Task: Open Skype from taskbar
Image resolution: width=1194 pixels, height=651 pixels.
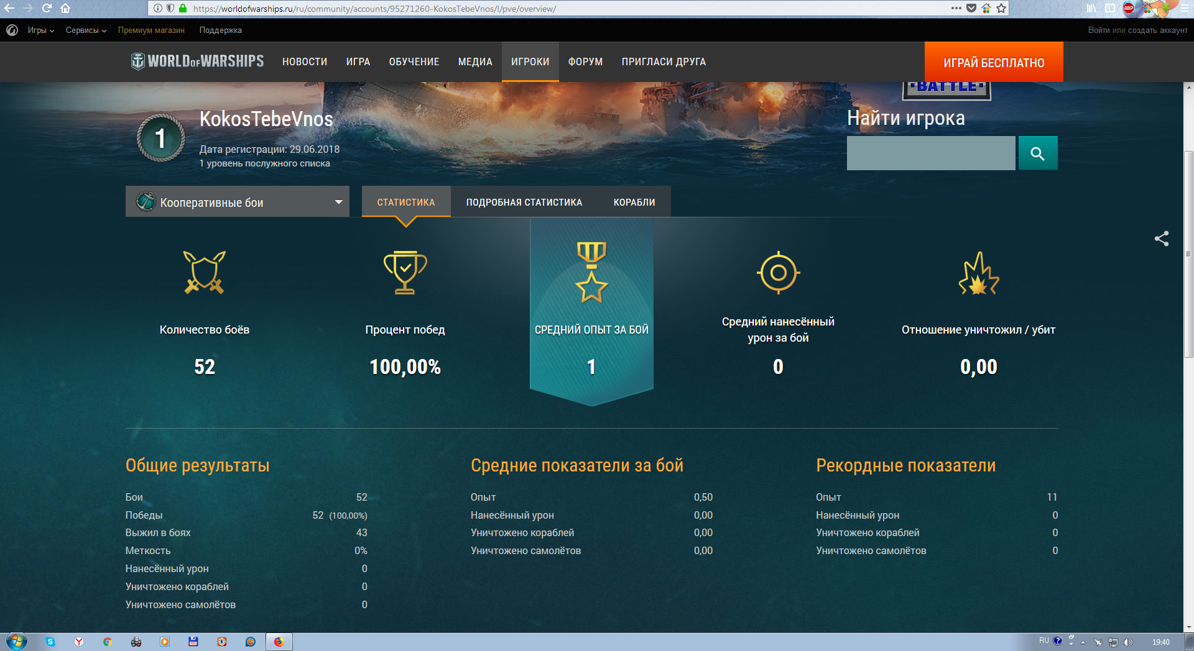Action: point(50,642)
